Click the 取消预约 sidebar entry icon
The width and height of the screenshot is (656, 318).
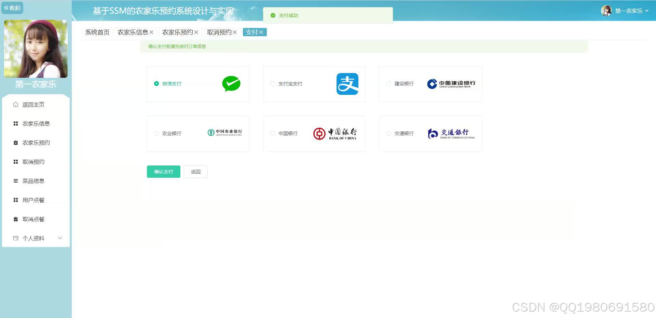click(15, 162)
